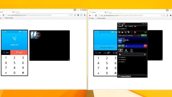Open the left browser's hamburger menu
The width and height of the screenshot is (172, 97).
tap(85, 15)
